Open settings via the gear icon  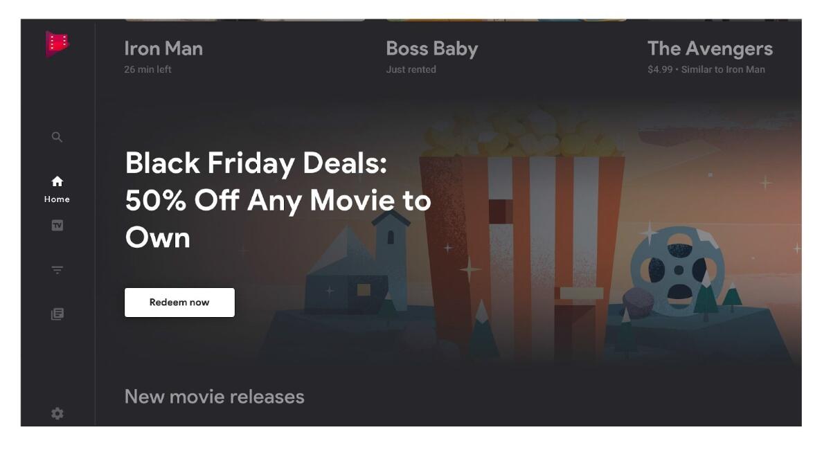coord(57,413)
